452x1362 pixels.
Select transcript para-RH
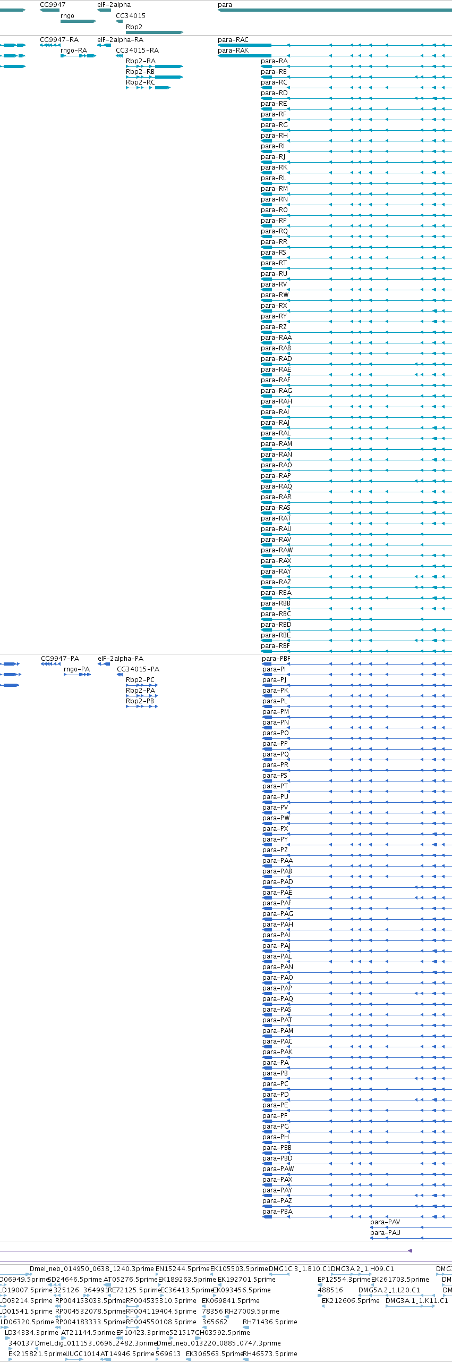274,136
